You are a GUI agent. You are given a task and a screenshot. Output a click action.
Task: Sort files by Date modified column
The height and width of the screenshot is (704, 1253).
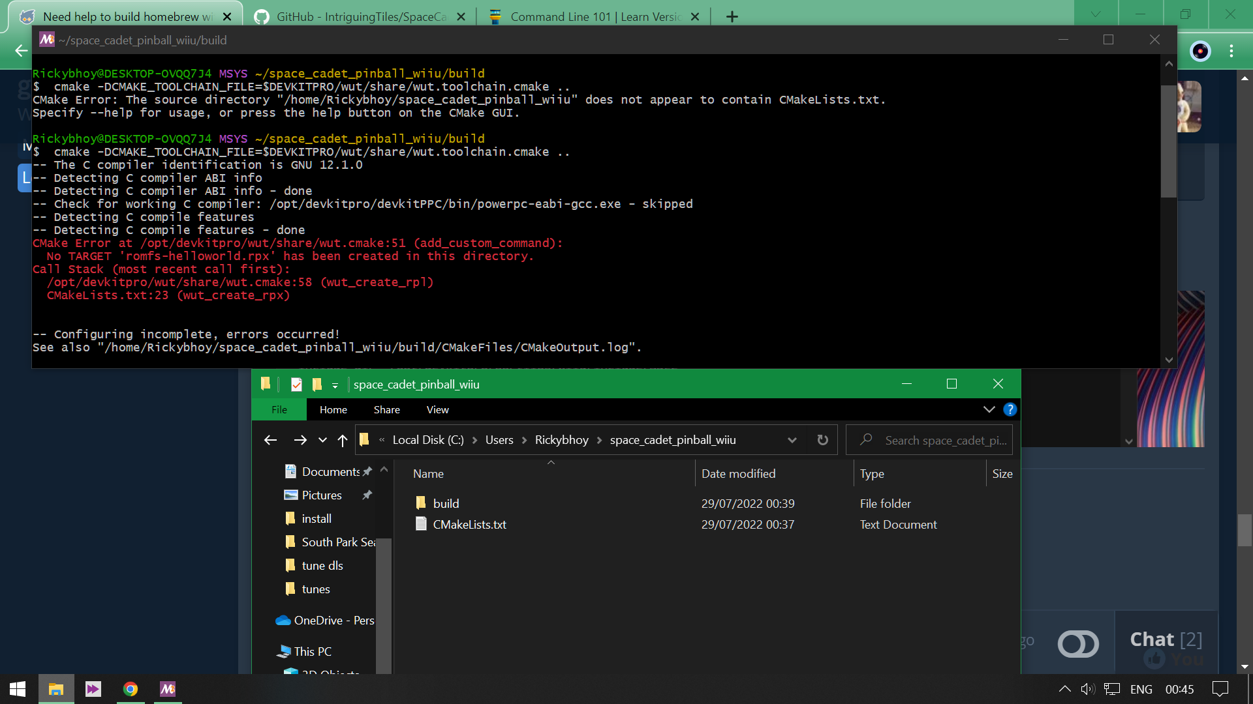point(774,474)
